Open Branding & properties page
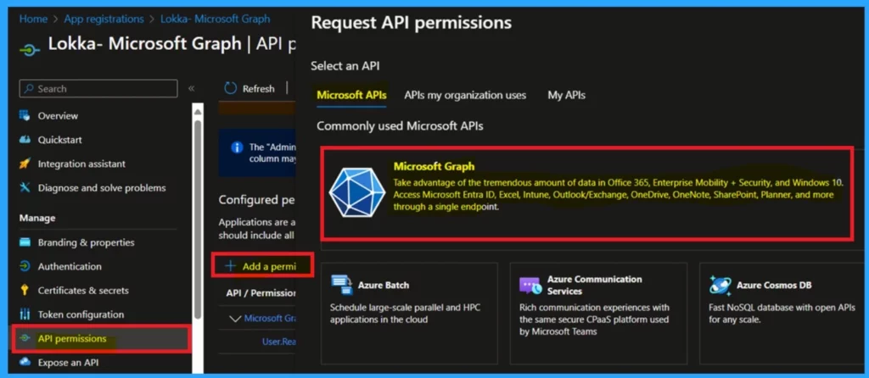The image size is (869, 378). [86, 242]
